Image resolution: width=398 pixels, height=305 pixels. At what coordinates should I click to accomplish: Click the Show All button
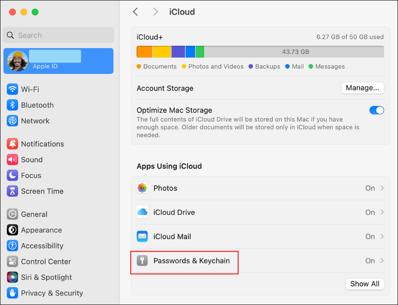(x=365, y=284)
